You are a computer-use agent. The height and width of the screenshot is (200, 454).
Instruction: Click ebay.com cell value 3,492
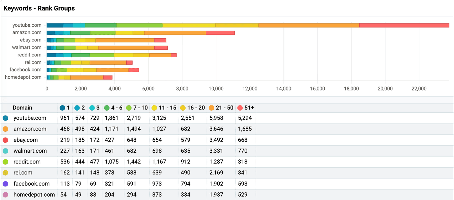[216, 140]
